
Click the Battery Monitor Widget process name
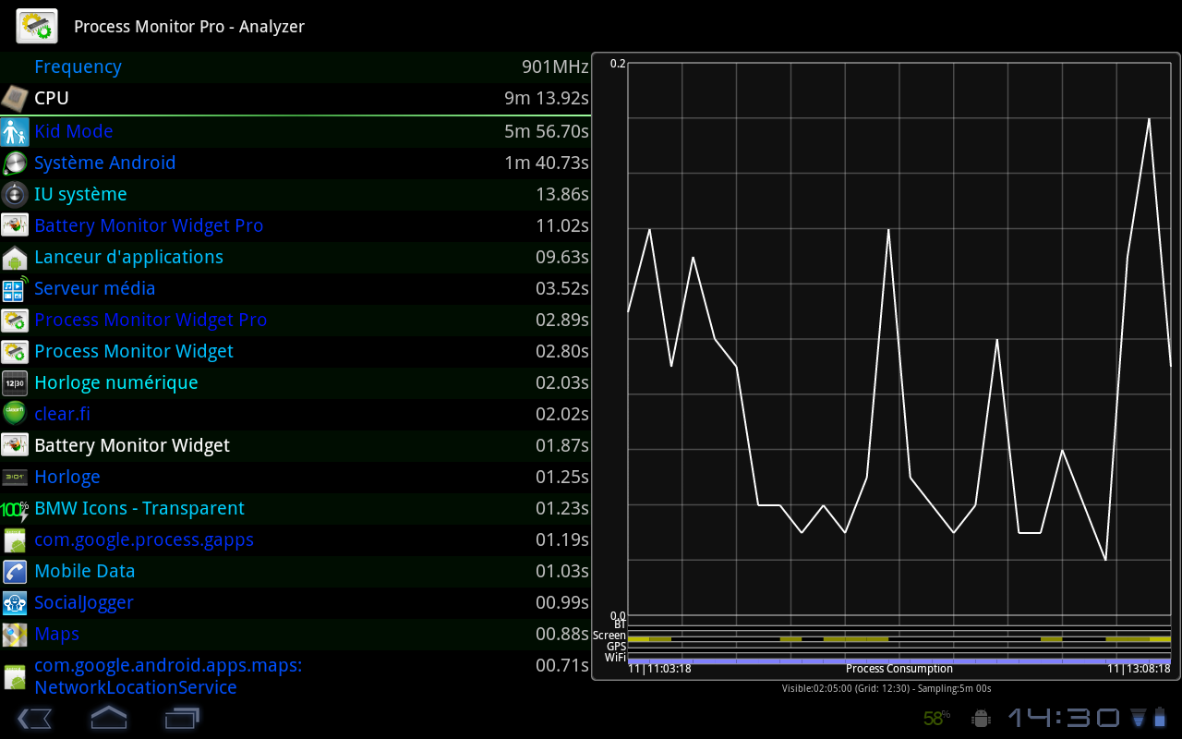[x=132, y=446]
